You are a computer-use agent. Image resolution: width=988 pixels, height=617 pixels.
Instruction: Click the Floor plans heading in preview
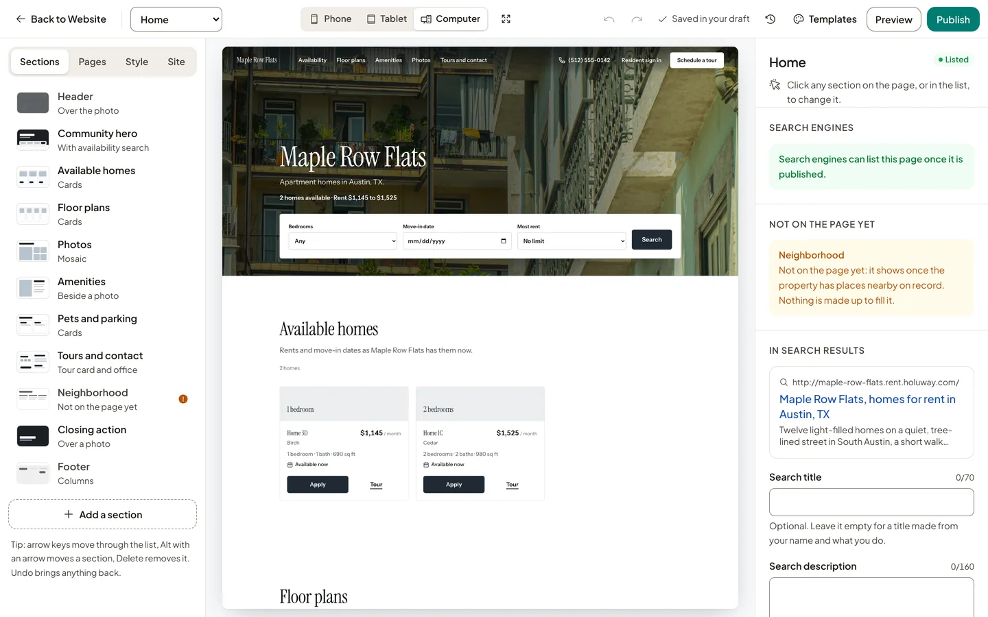tap(314, 597)
